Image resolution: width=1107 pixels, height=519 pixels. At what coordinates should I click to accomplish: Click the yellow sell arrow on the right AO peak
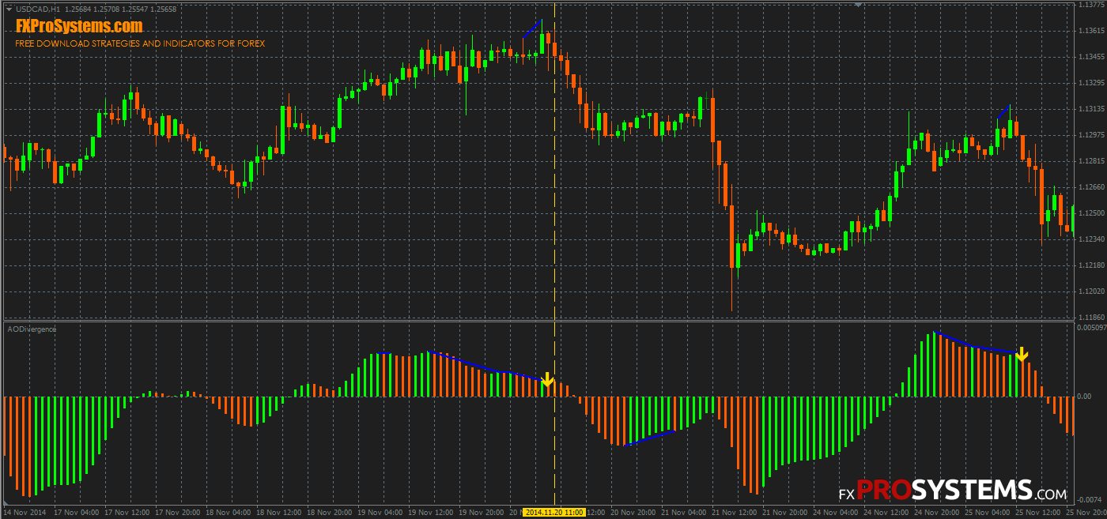point(1022,355)
